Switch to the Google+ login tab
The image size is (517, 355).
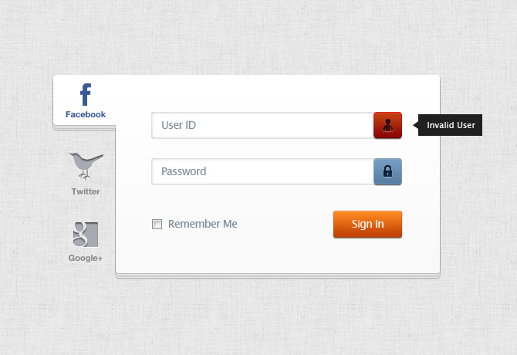point(86,242)
